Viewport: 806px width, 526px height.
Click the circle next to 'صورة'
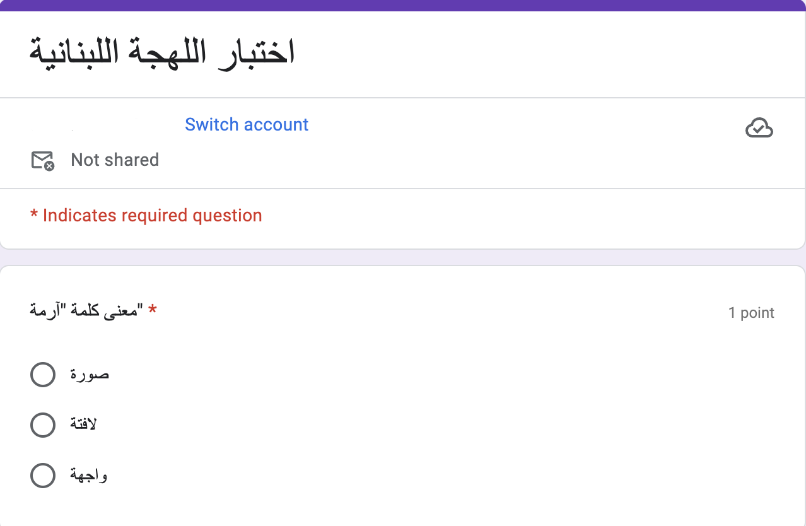(42, 374)
